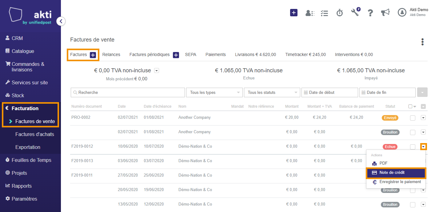Switch to the Timetracker € 245,00 tab
Screen dimensions: 431x212
click(x=305, y=54)
